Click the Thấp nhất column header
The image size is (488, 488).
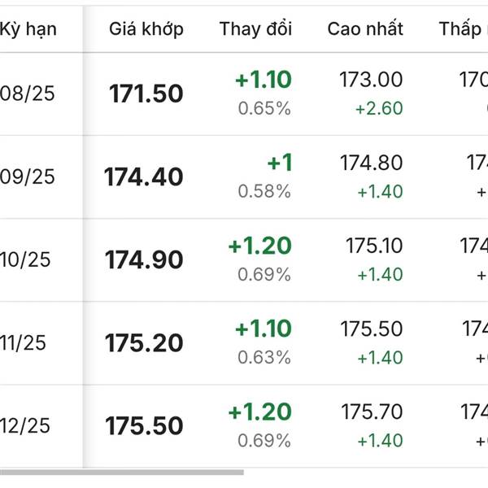click(x=464, y=29)
